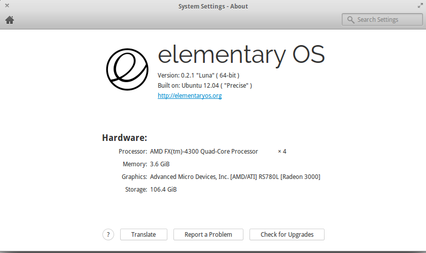
Task: Click the elementary OS heading text
Action: point(241,55)
